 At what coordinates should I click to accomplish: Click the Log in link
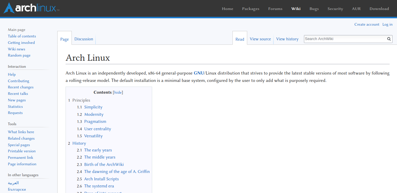(387, 24)
